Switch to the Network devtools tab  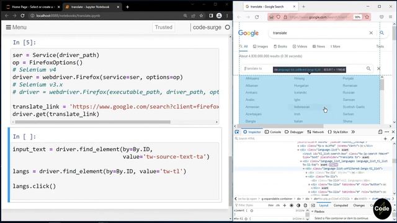[x=315, y=132]
